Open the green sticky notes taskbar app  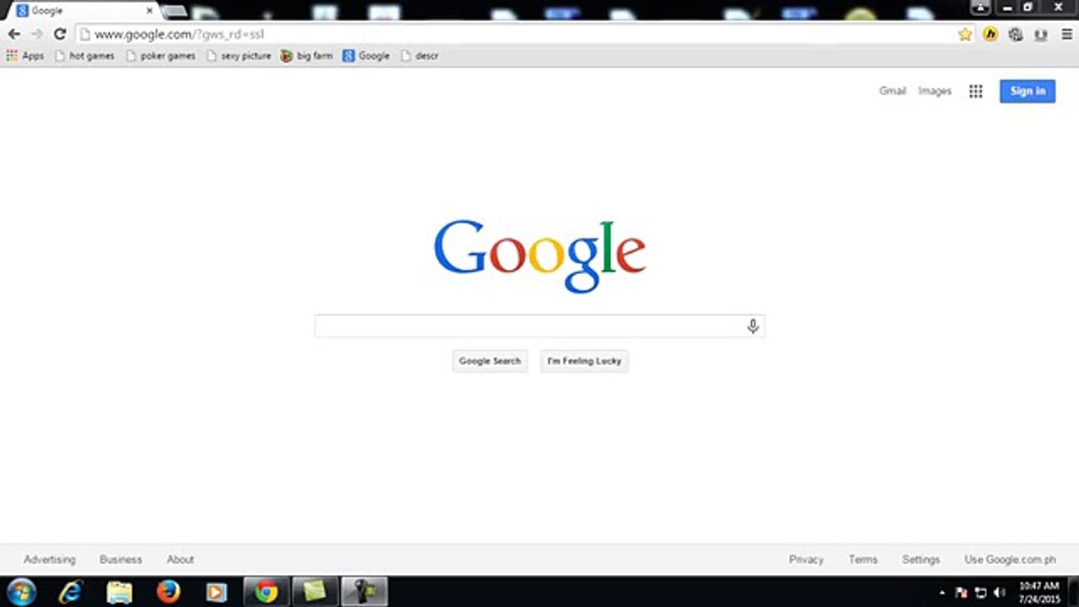[315, 592]
